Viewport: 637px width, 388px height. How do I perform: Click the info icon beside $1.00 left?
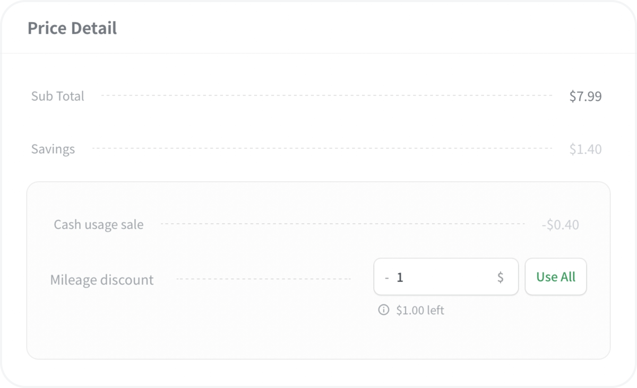coord(383,310)
